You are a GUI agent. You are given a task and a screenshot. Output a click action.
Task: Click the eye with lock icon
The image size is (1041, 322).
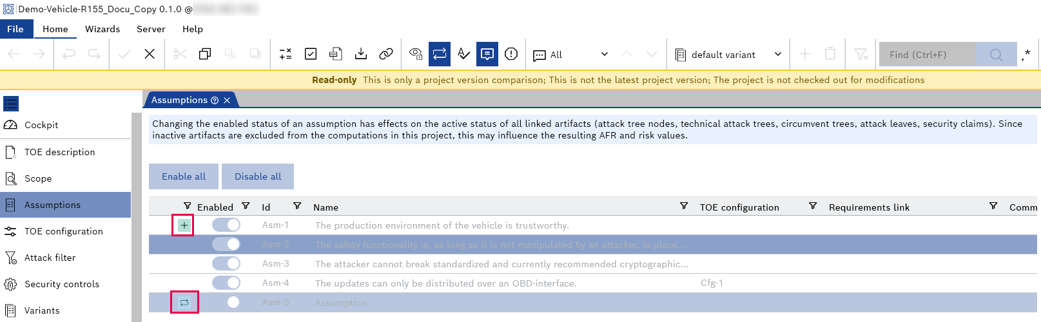[x=416, y=54]
